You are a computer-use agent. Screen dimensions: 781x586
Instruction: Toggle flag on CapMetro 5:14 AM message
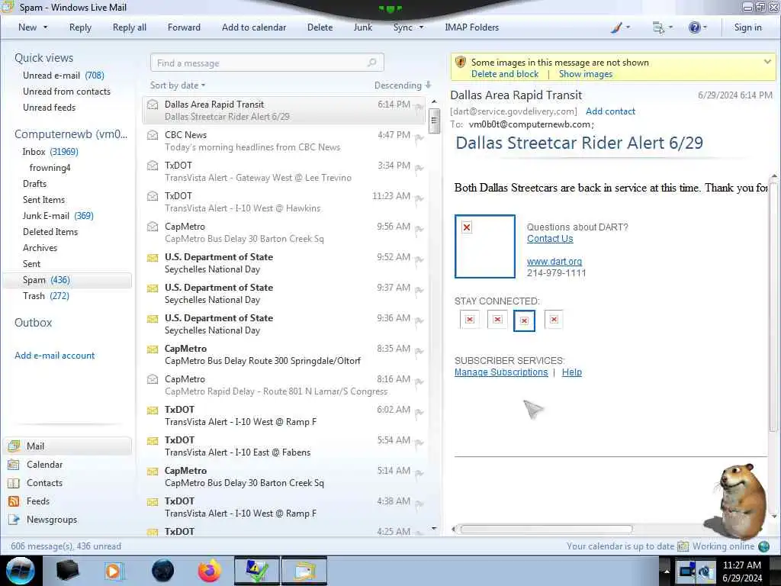419,474
